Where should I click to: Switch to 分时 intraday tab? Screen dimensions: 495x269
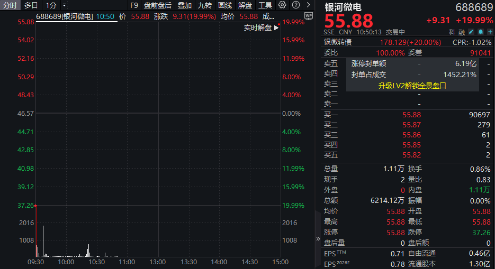pyautogui.click(x=10, y=5)
